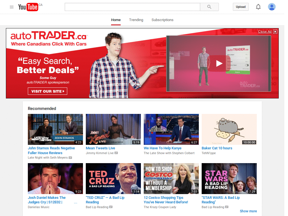Open The Late Show with Stephen Colbert channel
Viewport: 288px width, 216px height.
pyautogui.click(x=169, y=153)
